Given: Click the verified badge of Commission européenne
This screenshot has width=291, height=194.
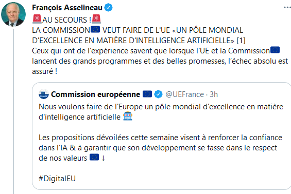Looking at the screenshot, I should 158,94.
